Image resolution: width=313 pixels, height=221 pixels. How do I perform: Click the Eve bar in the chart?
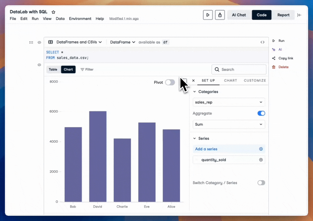[x=147, y=162]
